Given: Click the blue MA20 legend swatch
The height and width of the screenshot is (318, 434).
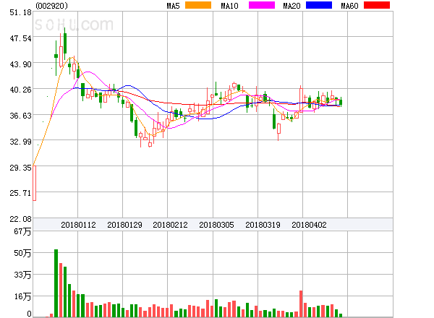Looking at the screenshot, I should click(319, 5).
